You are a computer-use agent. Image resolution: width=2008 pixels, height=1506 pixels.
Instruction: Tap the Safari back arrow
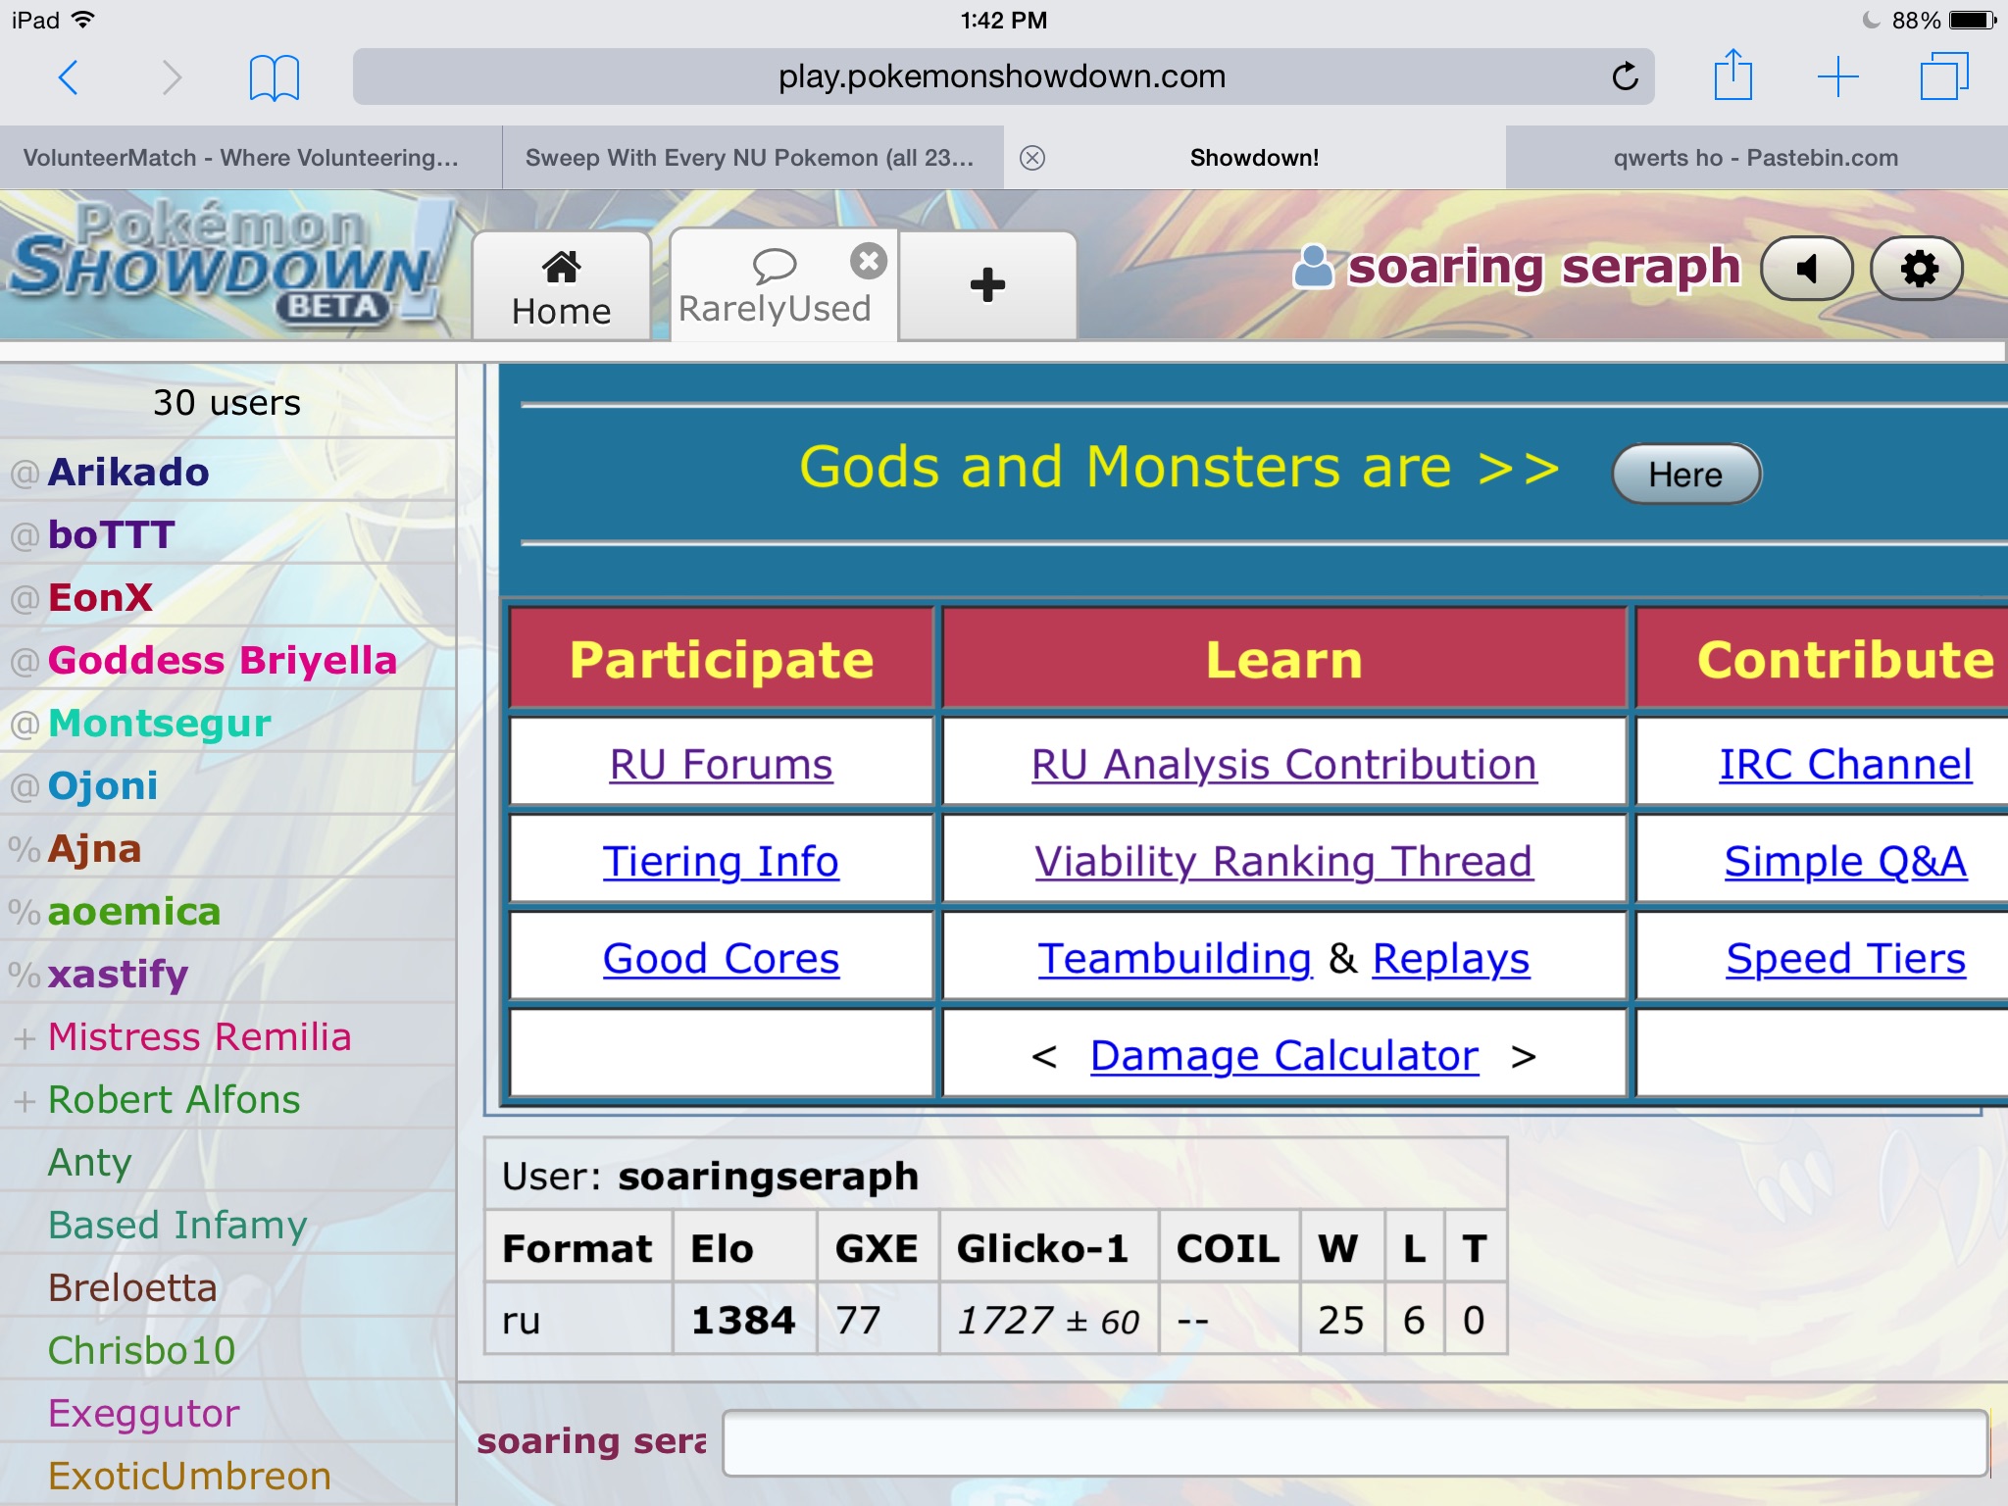[x=69, y=76]
